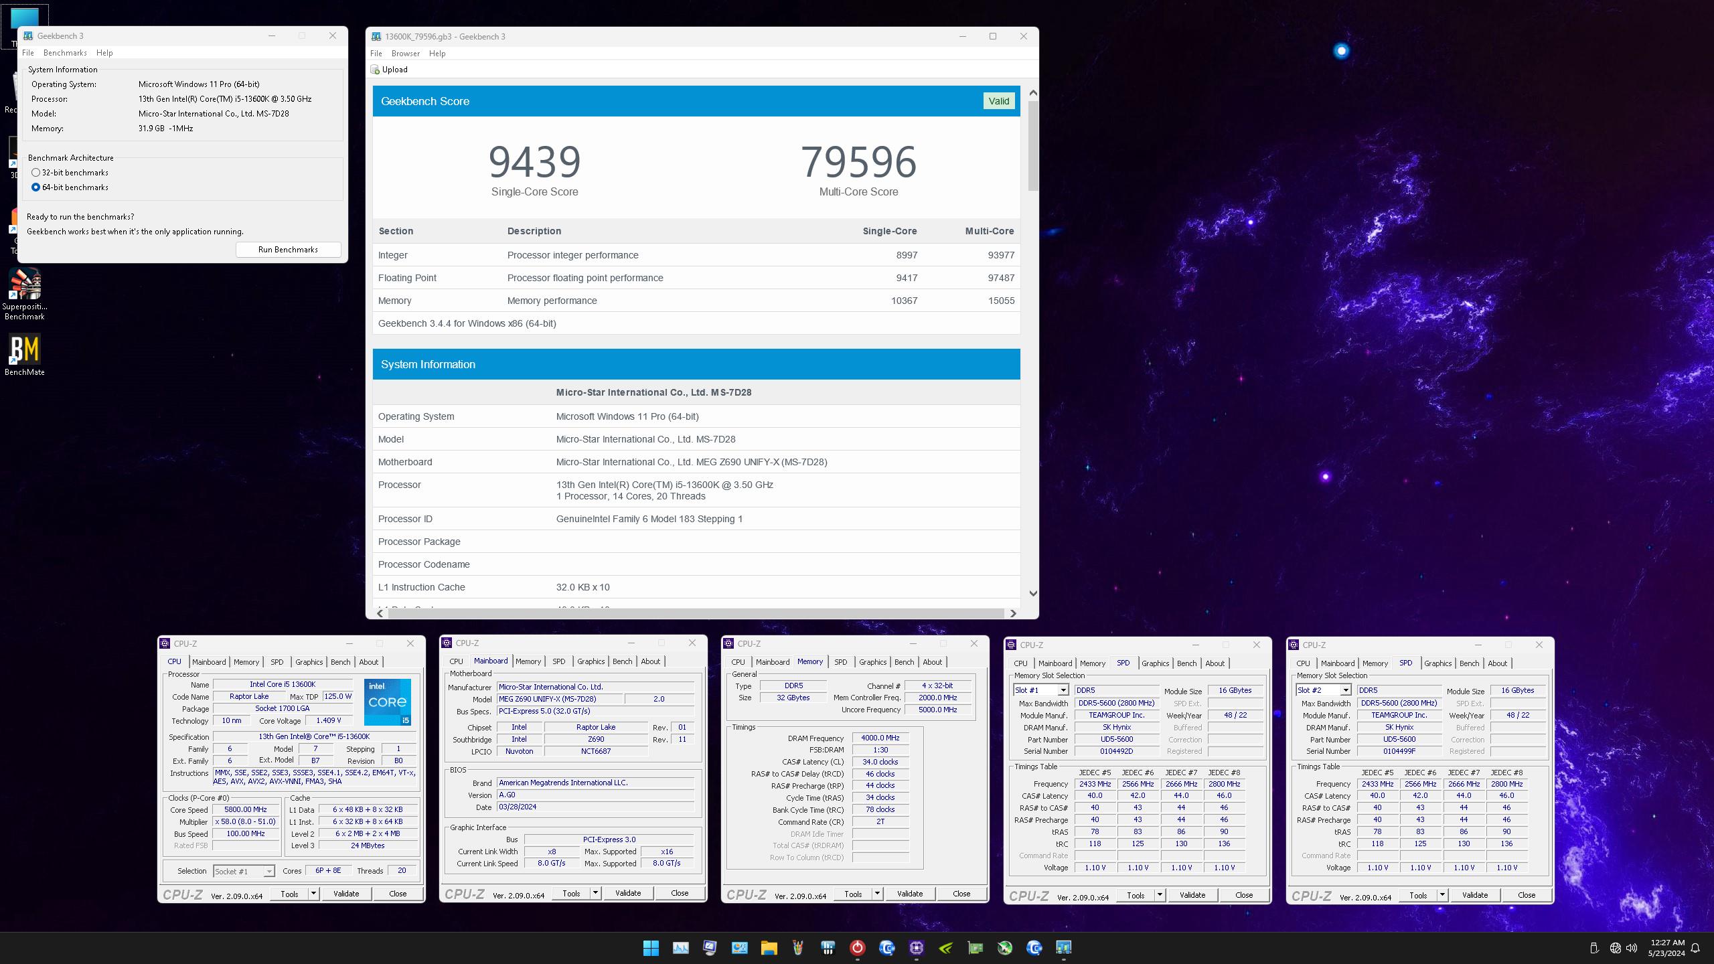Click the paint brushes cup taskbar icon
Viewport: 1714px width, 964px height.
(798, 947)
